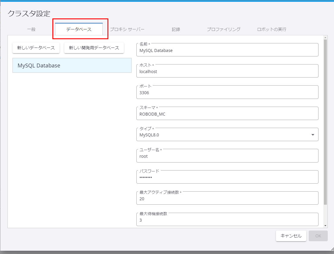Image resolution: width=334 pixels, height=254 pixels.
Task: Edit the ユーザー名 field root
Action: [227, 156]
